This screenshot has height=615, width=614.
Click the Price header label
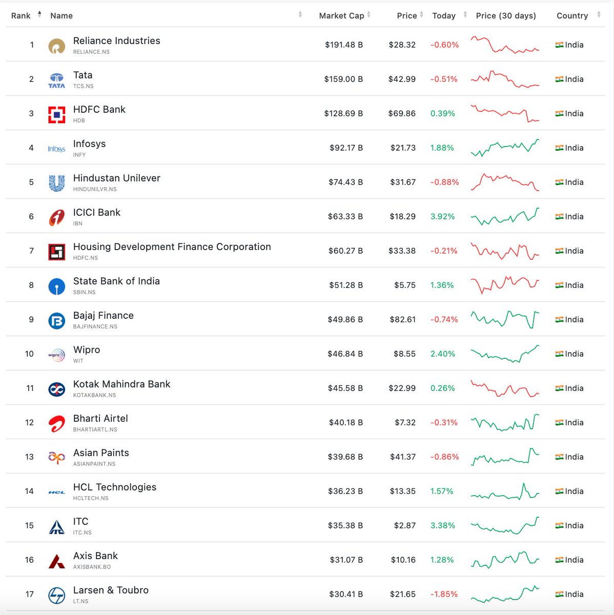(407, 16)
